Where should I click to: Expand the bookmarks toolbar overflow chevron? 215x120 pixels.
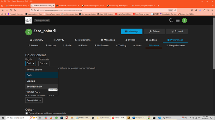[213, 14]
